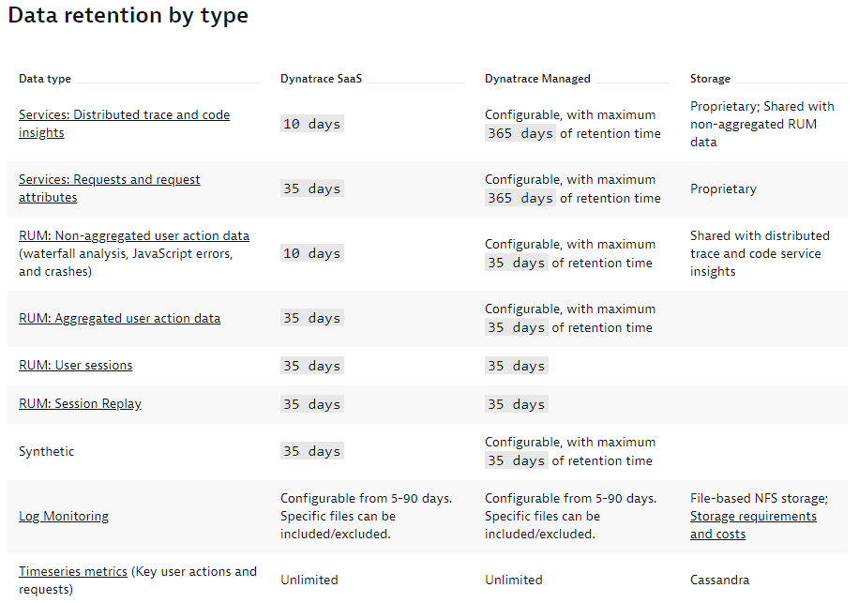Open Storage requirements and costs link
The width and height of the screenshot is (859, 603).
tap(753, 517)
